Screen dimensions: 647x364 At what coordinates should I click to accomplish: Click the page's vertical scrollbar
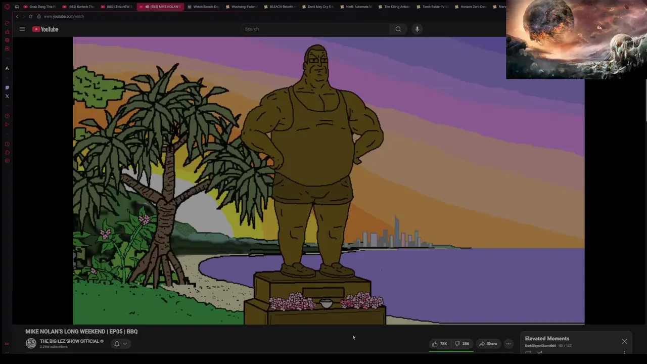coord(645,101)
